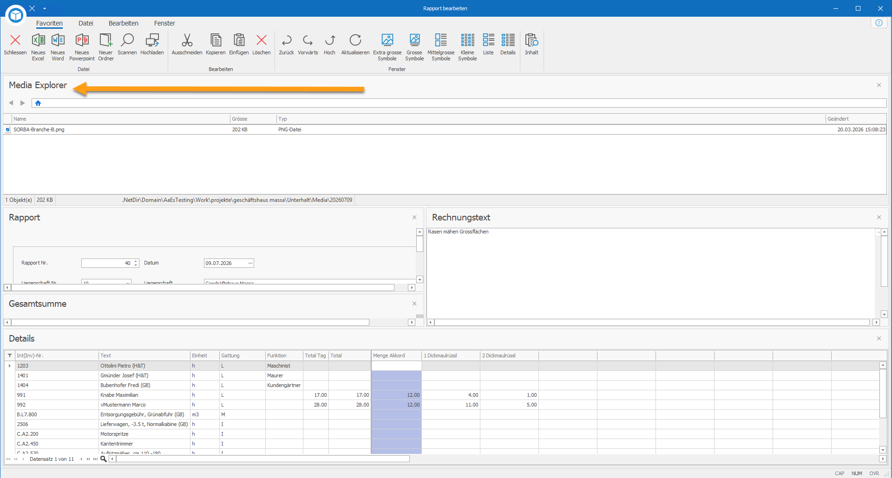The width and height of the screenshot is (892, 478).
Task: Open the Fenster ribbon tab
Action: tap(164, 23)
